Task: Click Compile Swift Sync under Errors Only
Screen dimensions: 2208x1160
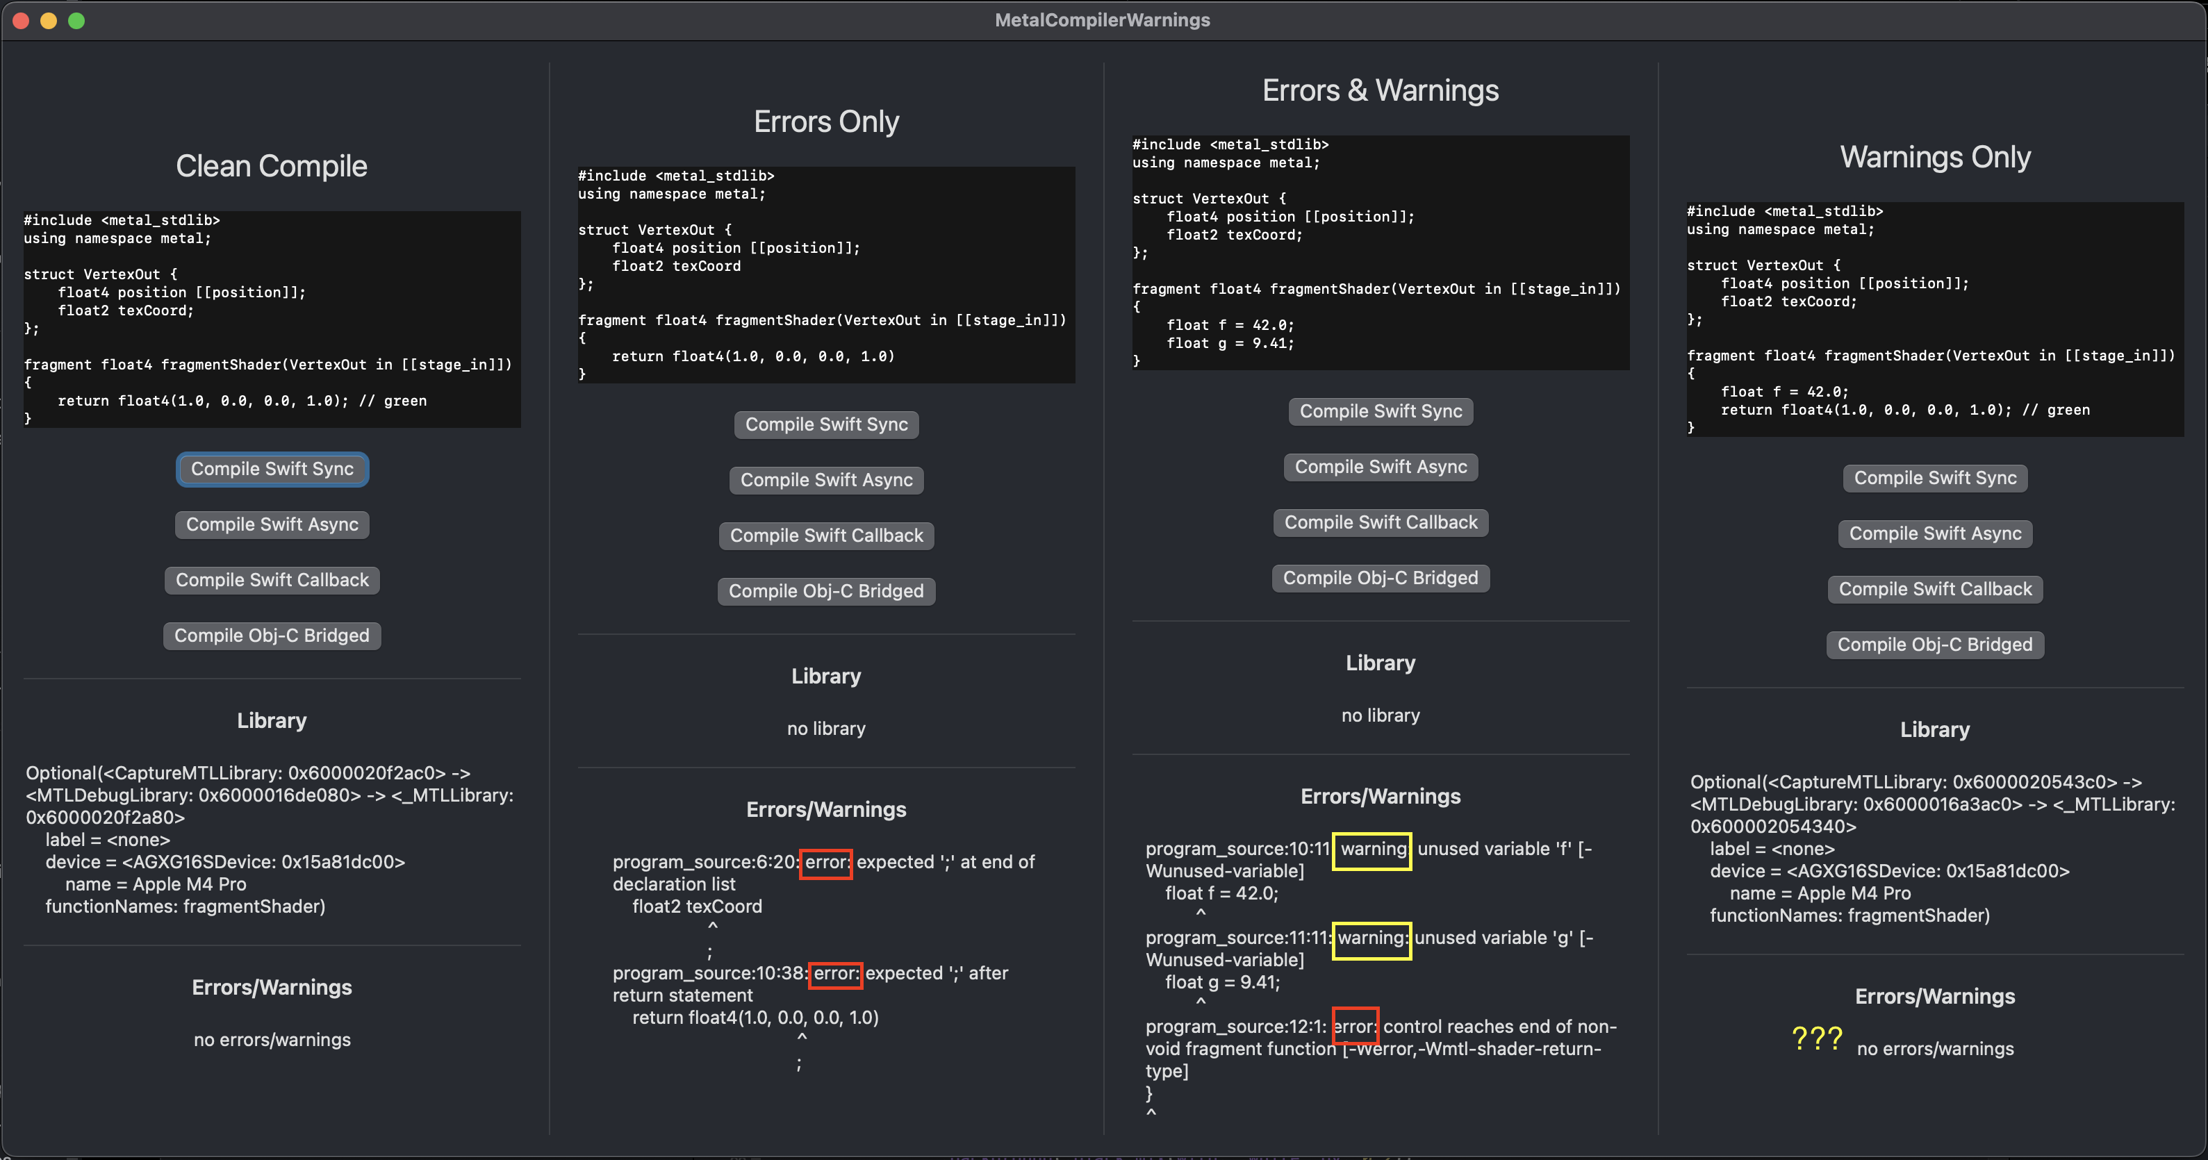Action: click(826, 424)
